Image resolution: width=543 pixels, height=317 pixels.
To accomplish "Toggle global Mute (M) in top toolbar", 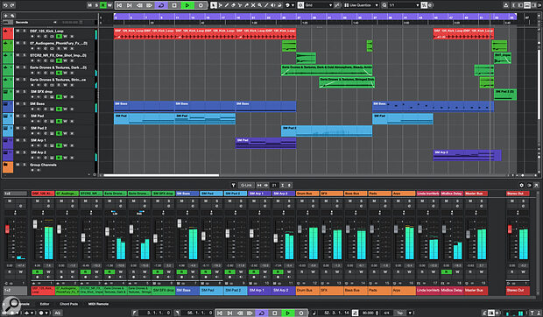I will click(x=89, y=5).
